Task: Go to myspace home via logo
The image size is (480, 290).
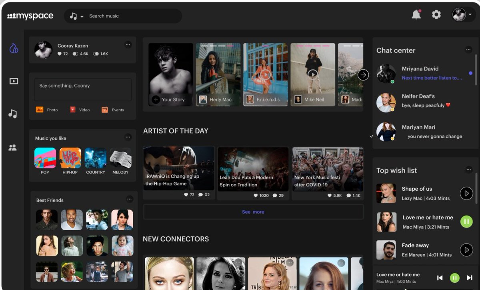Action: [x=30, y=16]
